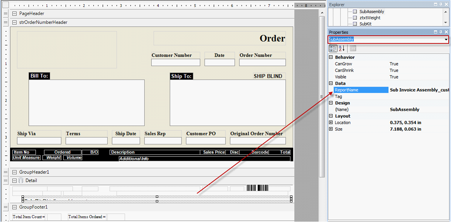Switch Properties to Categorized view

pos(333,48)
